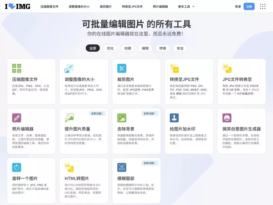
Task: Open the 调整图像的大小 card title
Action: point(80,79)
